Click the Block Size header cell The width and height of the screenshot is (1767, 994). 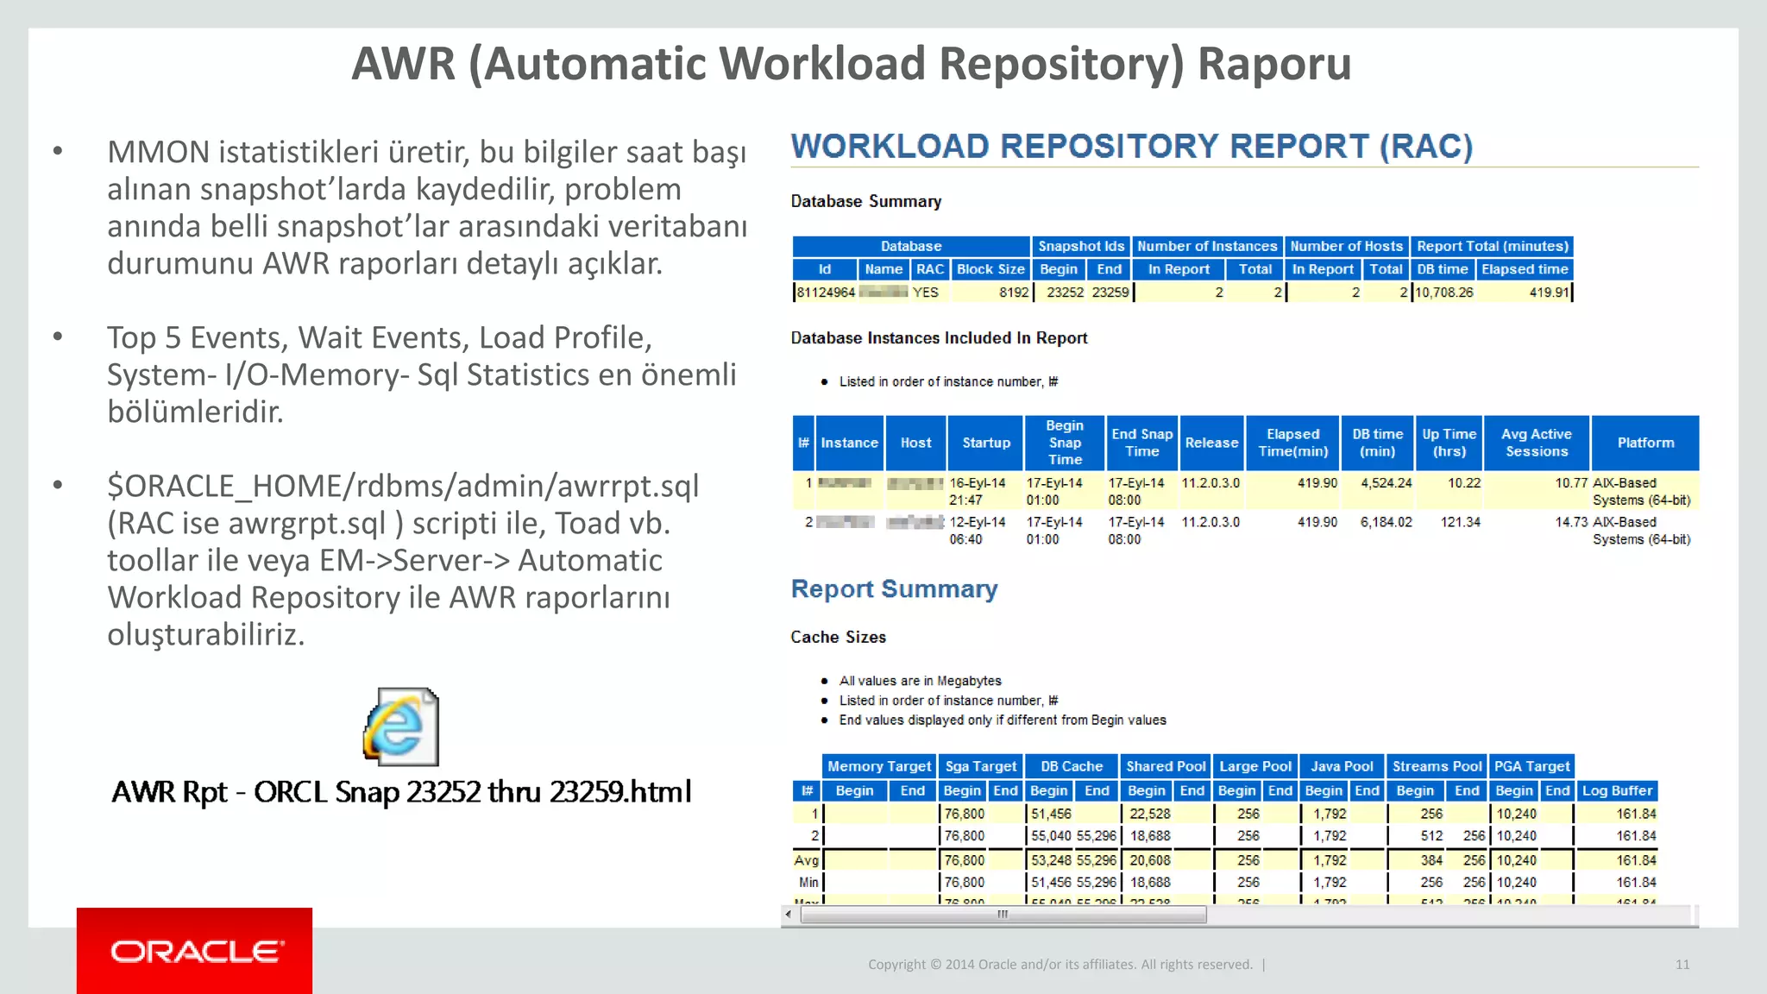click(x=990, y=269)
